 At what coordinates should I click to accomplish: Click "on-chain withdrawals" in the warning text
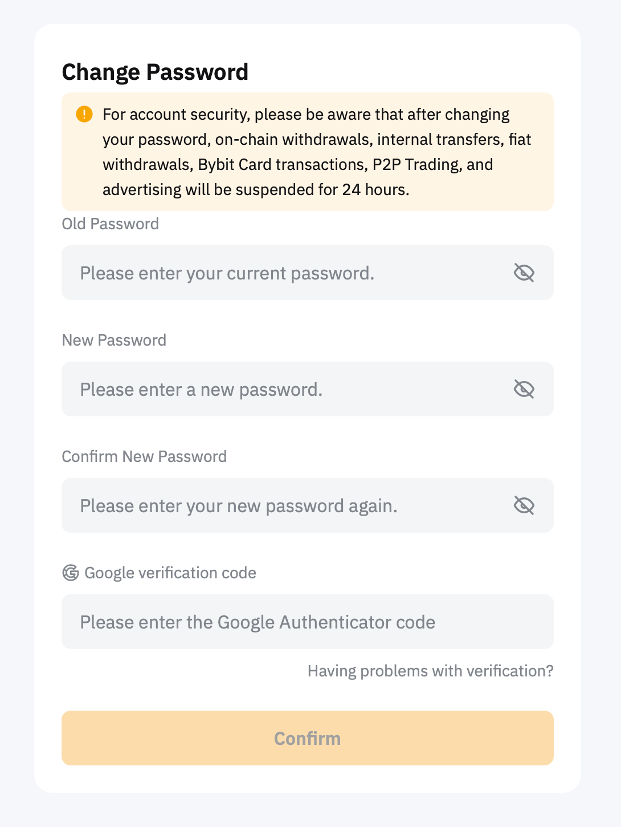pos(292,140)
